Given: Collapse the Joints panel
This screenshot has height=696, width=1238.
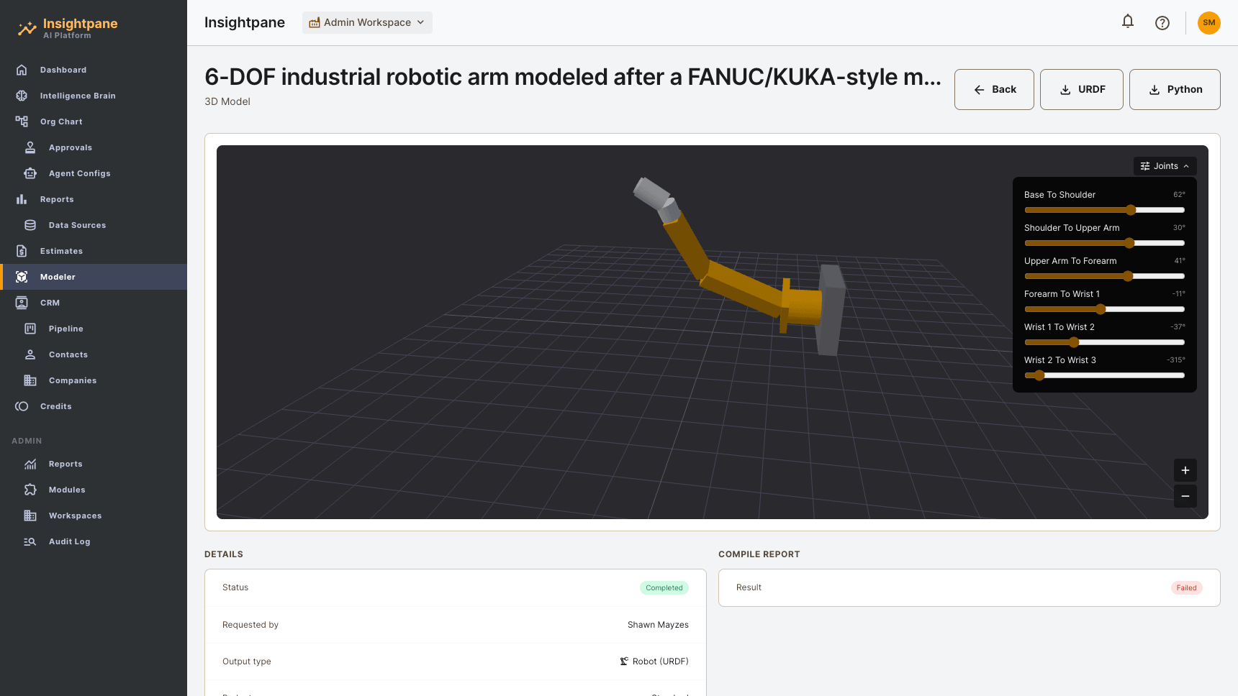Looking at the screenshot, I should [x=1165, y=166].
